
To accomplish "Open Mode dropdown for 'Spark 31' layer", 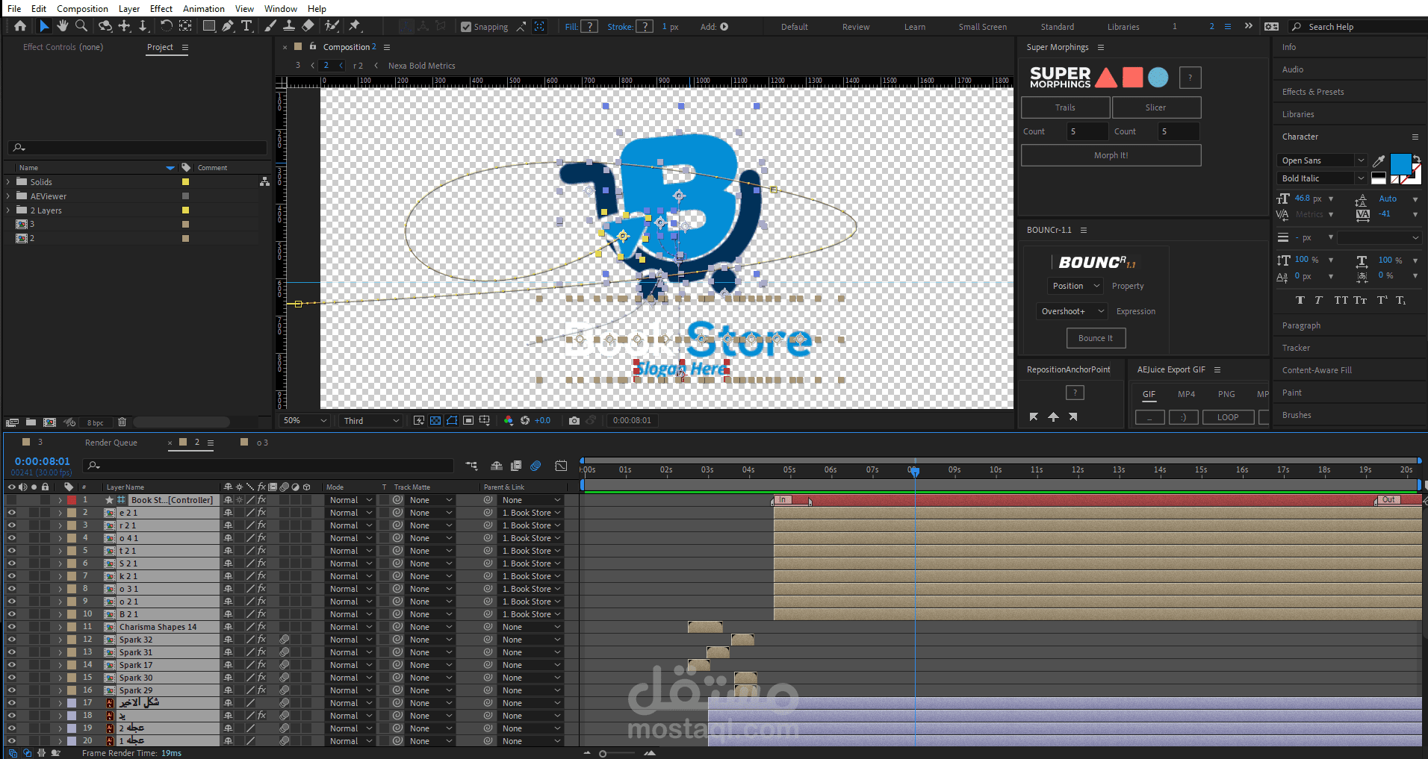I will click(x=350, y=652).
